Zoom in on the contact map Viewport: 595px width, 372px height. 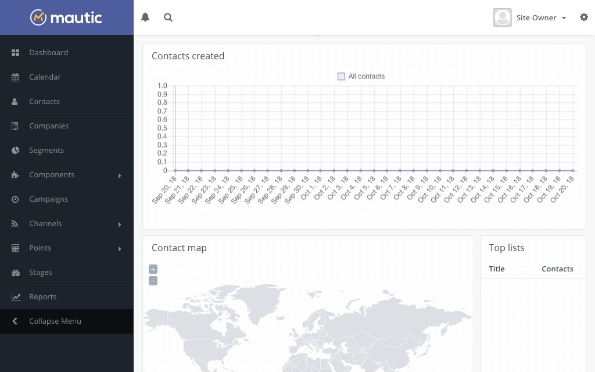click(153, 269)
